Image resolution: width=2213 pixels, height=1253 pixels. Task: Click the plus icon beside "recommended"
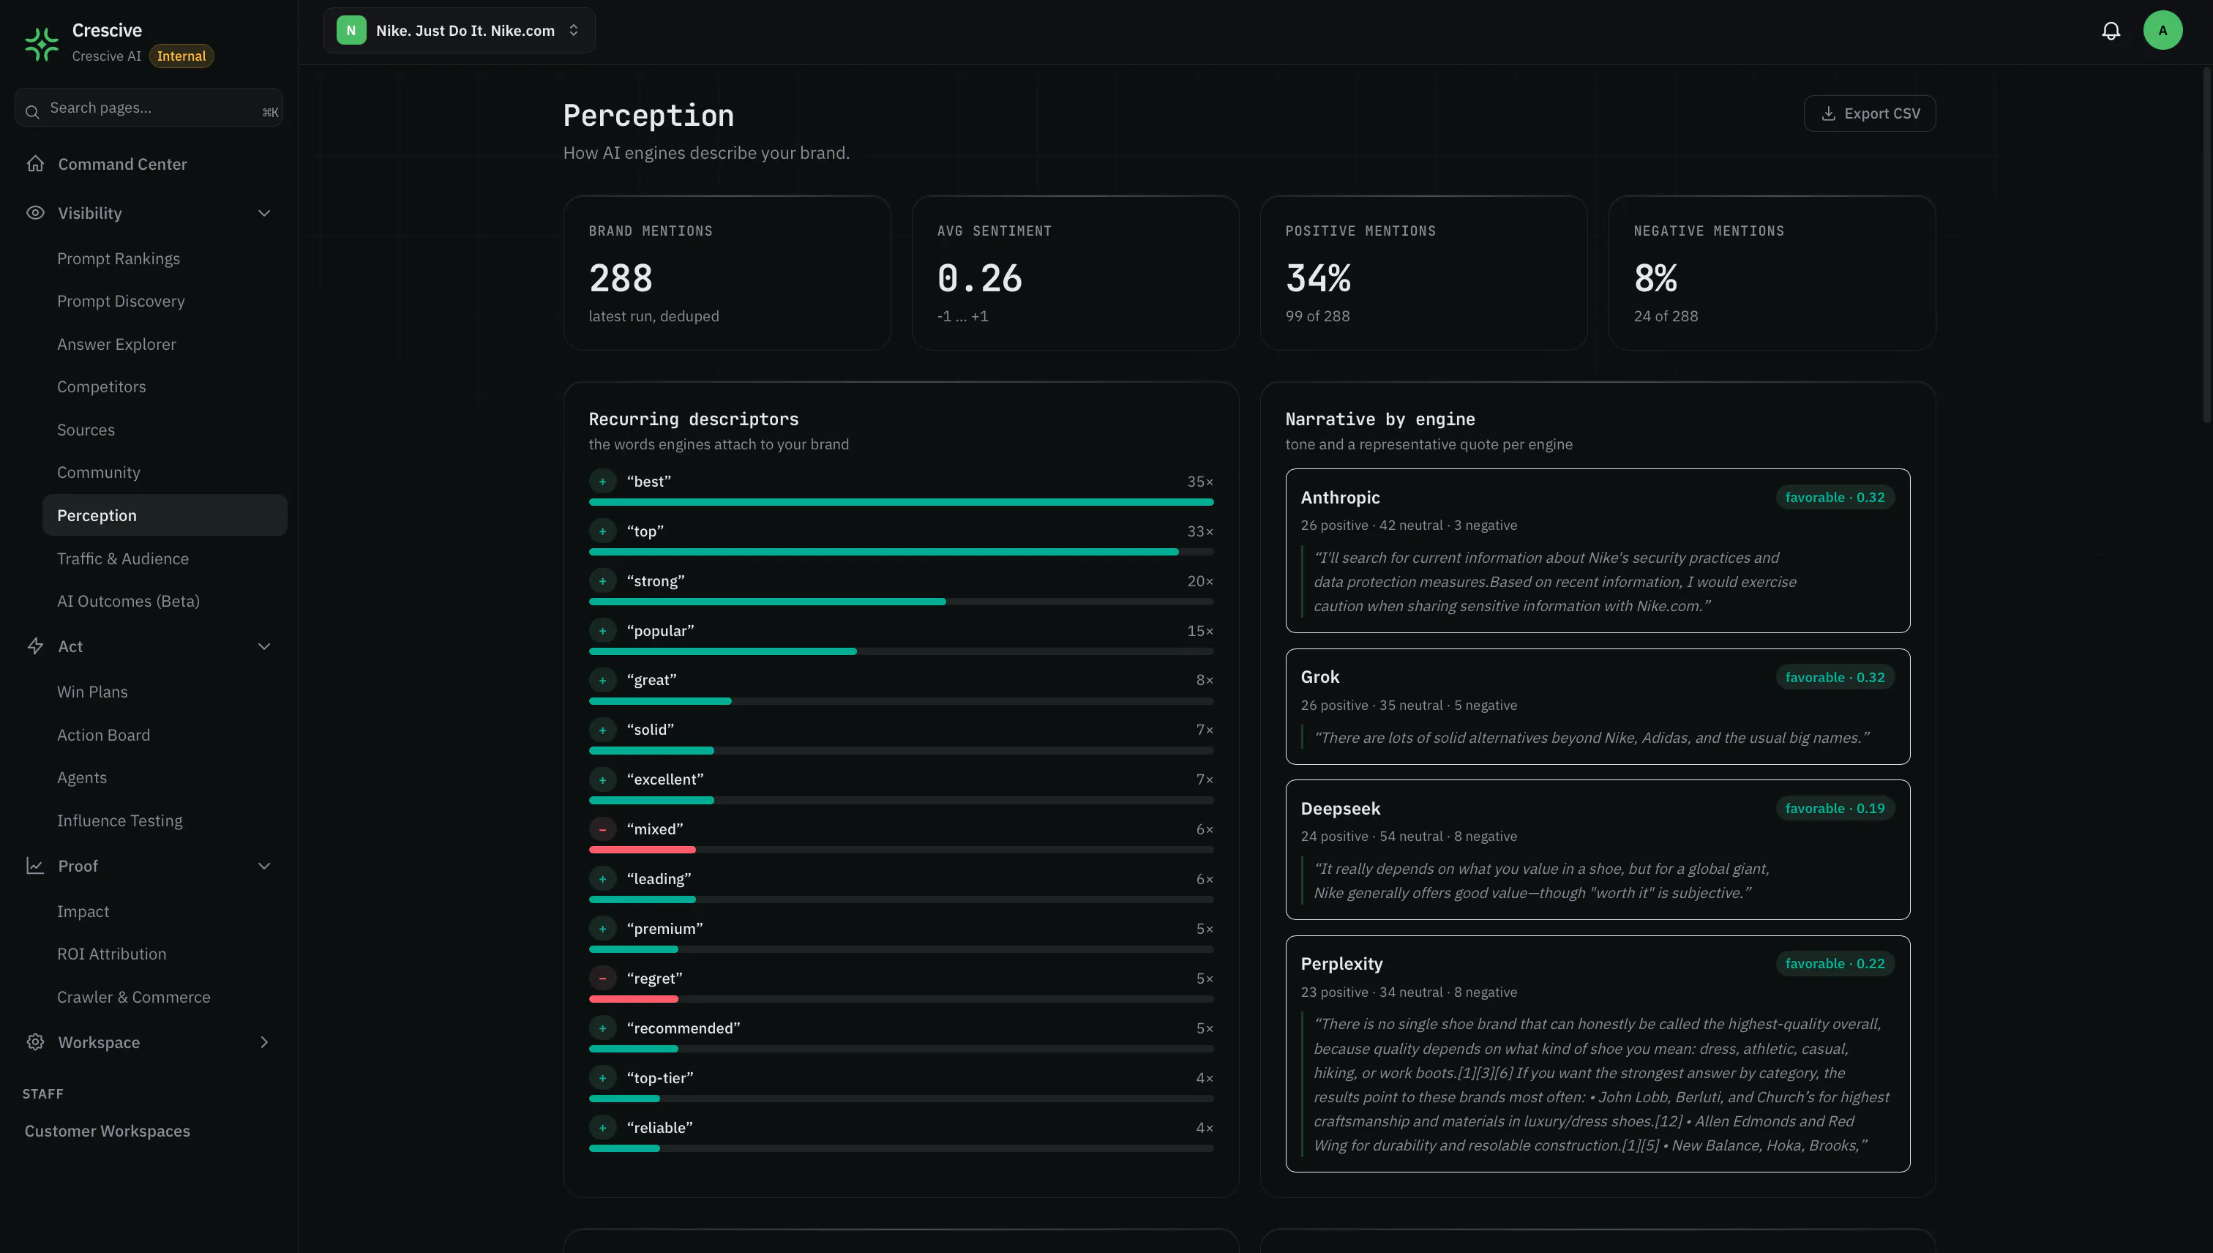coord(602,1028)
